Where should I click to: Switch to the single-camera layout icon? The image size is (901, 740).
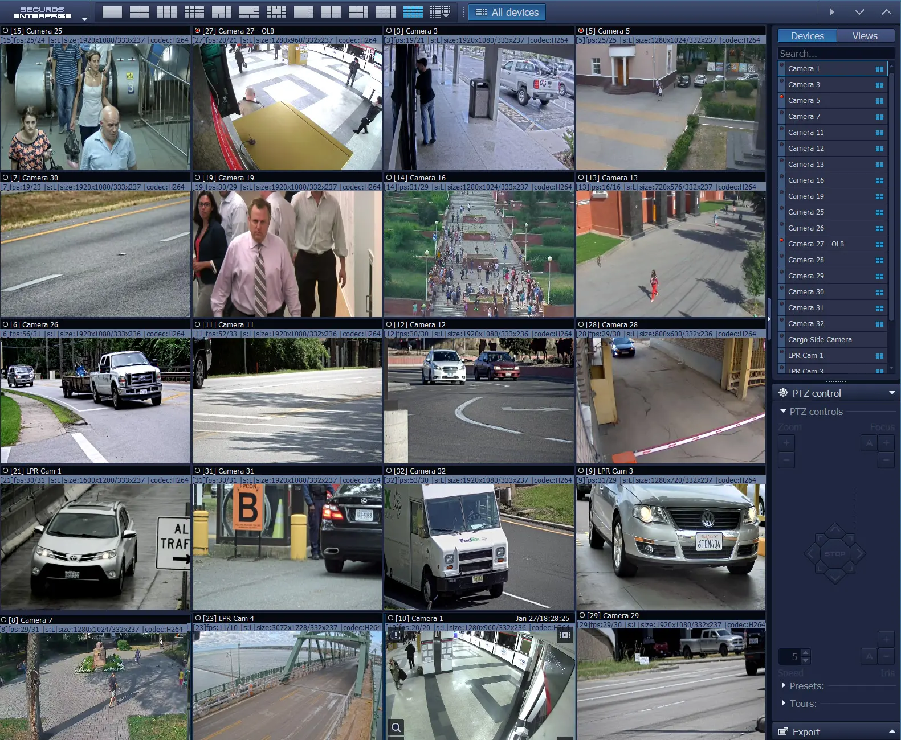[x=112, y=12]
